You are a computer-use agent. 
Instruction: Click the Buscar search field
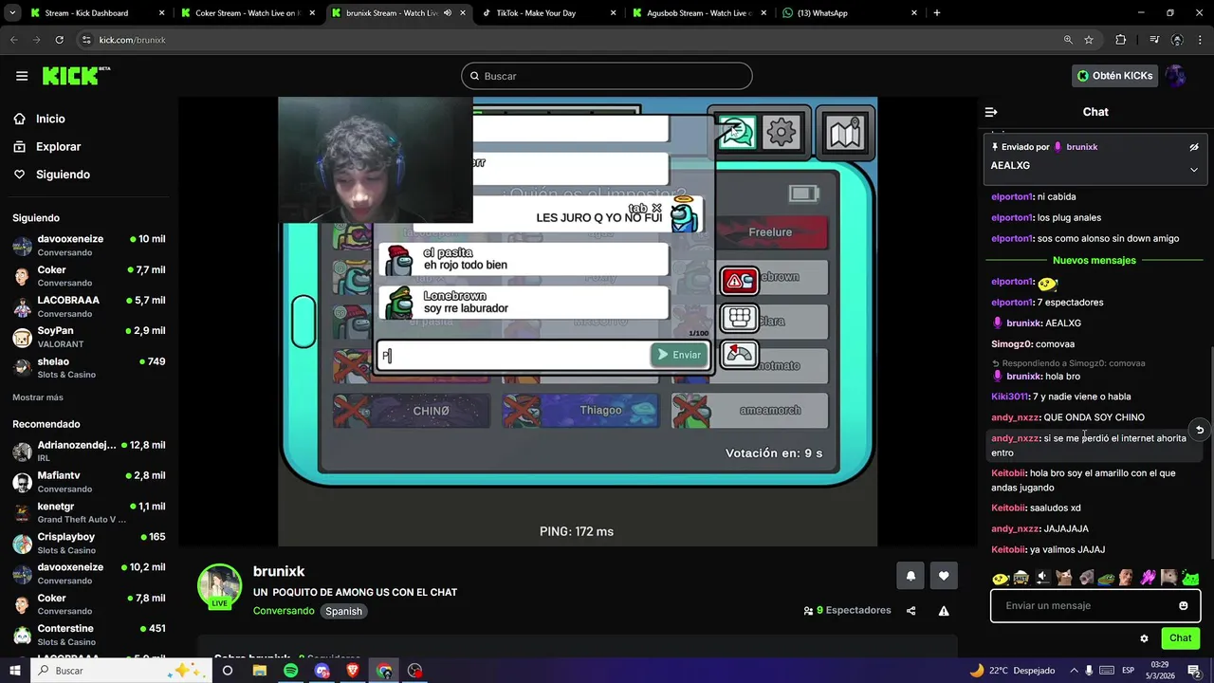[607, 76]
